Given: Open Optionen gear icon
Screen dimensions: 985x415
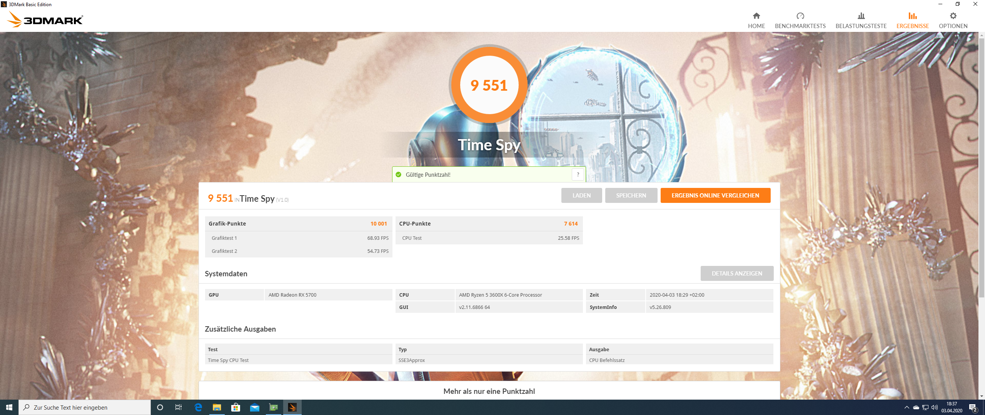Looking at the screenshot, I should coord(953,16).
